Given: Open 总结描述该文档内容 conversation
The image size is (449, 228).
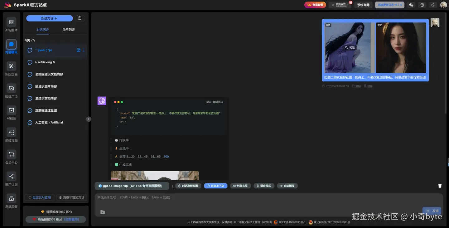Looking at the screenshot, I should [x=56, y=74].
